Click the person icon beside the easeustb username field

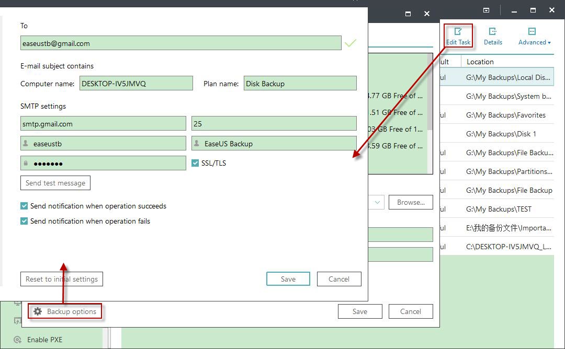click(x=27, y=143)
